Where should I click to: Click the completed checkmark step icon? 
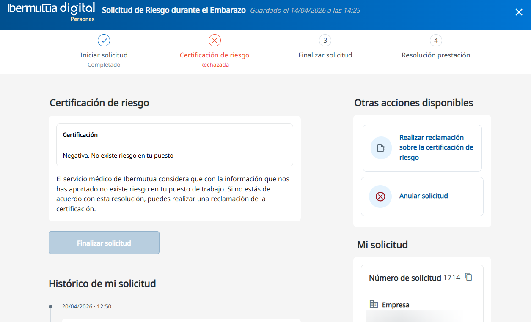click(x=104, y=41)
